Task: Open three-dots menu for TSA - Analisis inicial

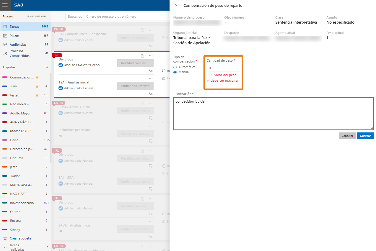Action: [x=151, y=78]
